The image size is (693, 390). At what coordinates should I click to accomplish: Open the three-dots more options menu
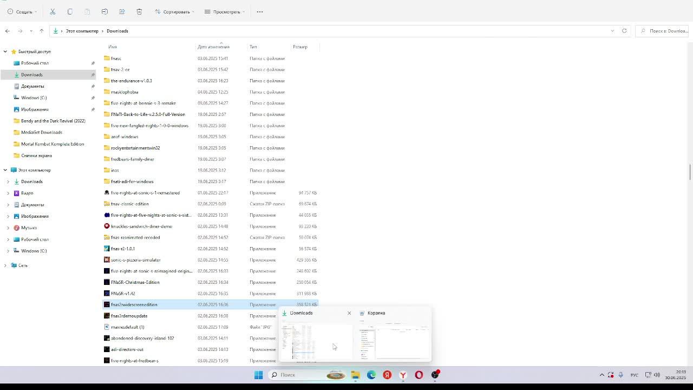tap(260, 11)
